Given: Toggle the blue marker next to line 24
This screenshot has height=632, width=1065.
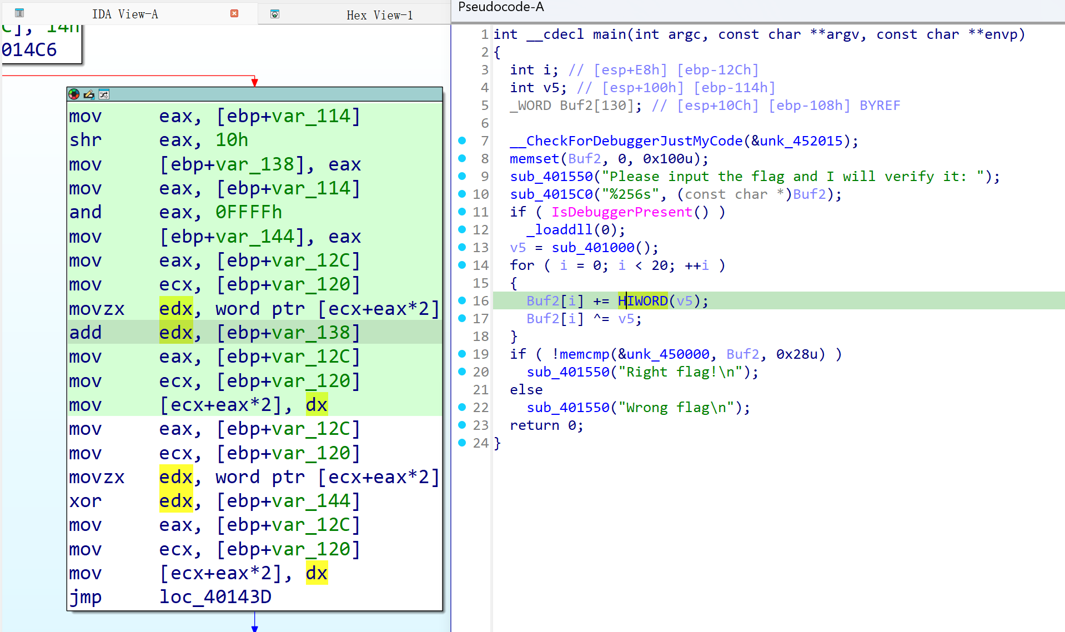Looking at the screenshot, I should 463,443.
